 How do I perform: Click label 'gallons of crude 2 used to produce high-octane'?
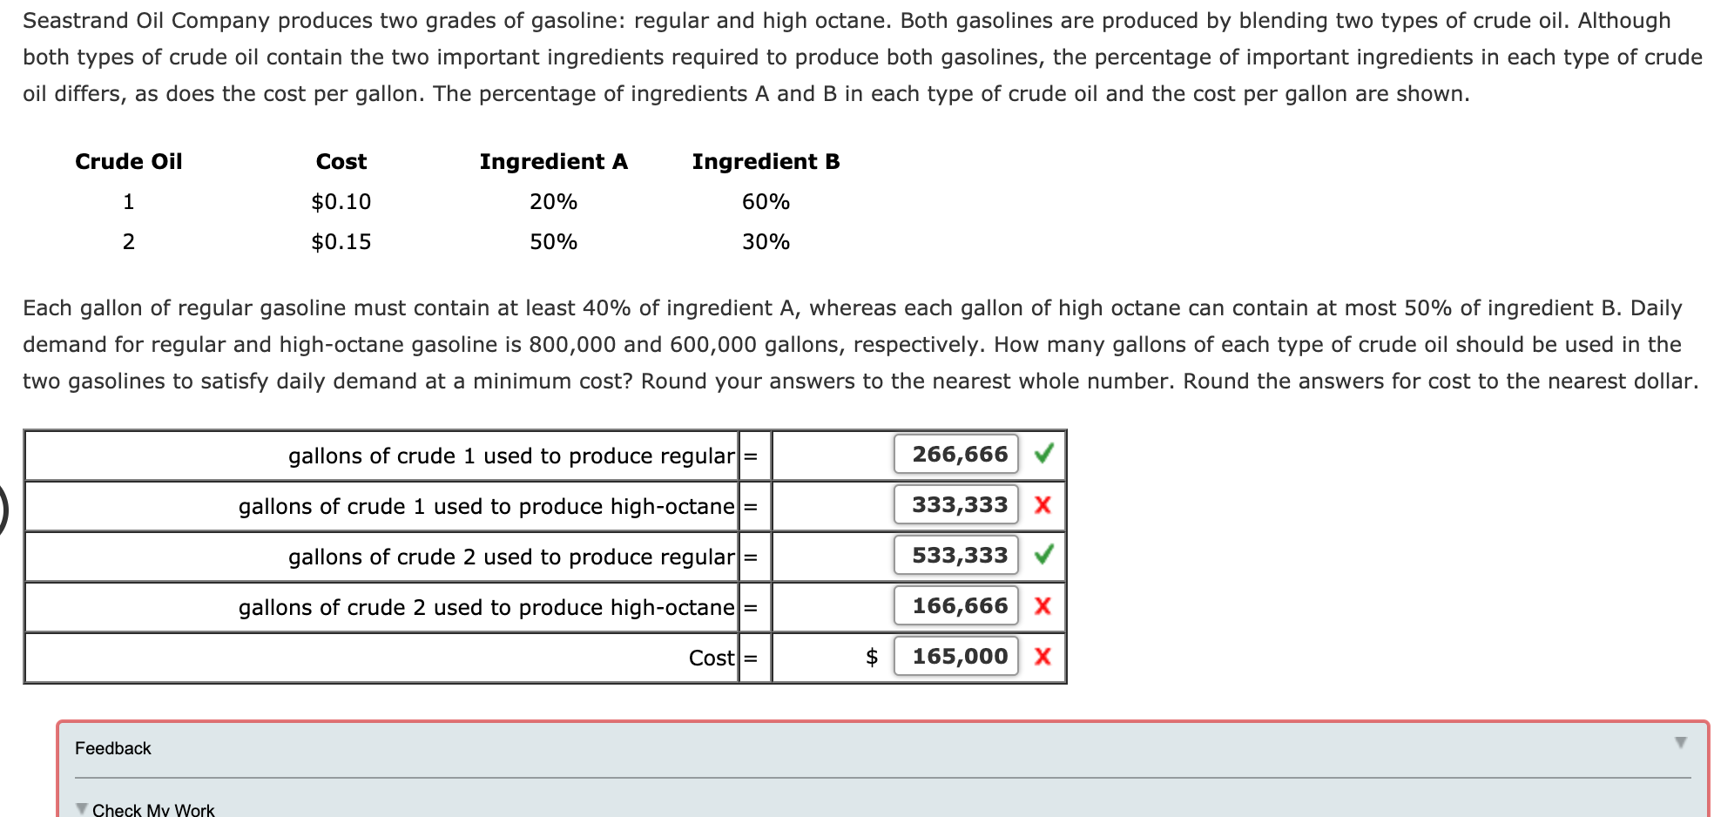click(x=487, y=607)
